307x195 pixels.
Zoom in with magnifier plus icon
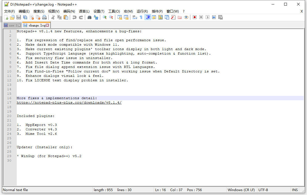[105, 17]
